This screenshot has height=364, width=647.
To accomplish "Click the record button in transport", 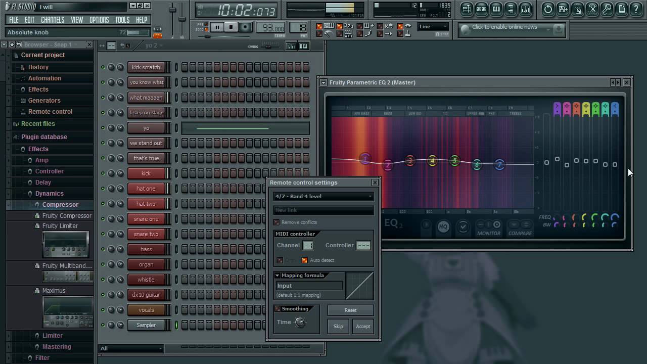I will (245, 27).
